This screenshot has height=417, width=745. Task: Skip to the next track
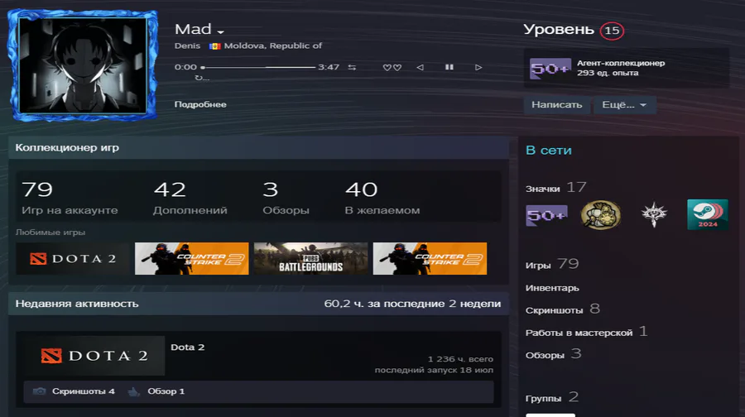478,68
